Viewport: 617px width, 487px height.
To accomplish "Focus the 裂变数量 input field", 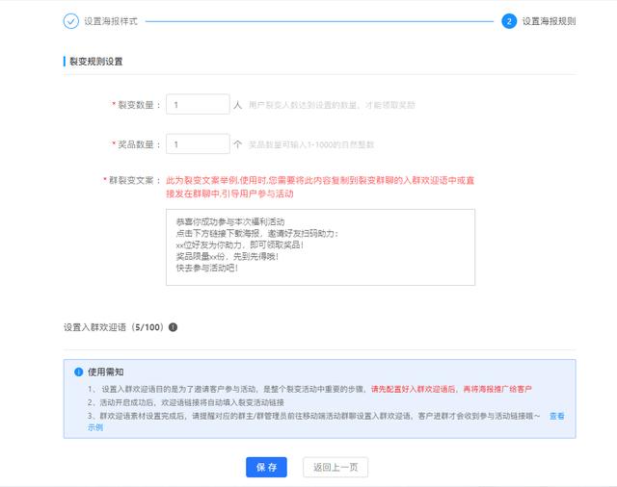I will (x=197, y=104).
